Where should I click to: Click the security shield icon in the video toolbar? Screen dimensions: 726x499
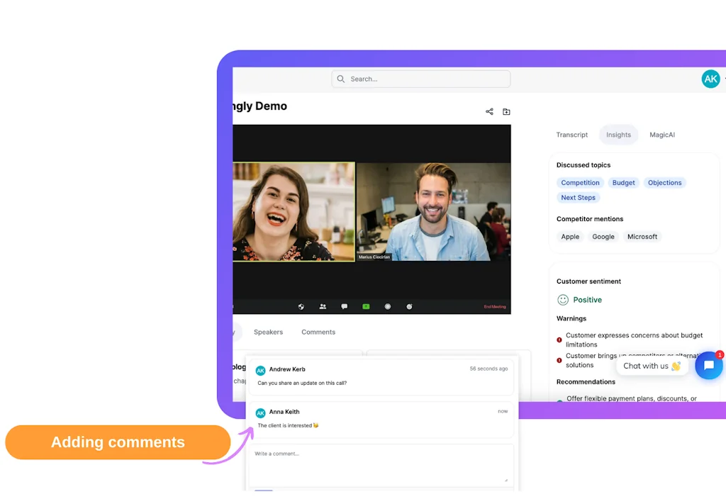[301, 307]
